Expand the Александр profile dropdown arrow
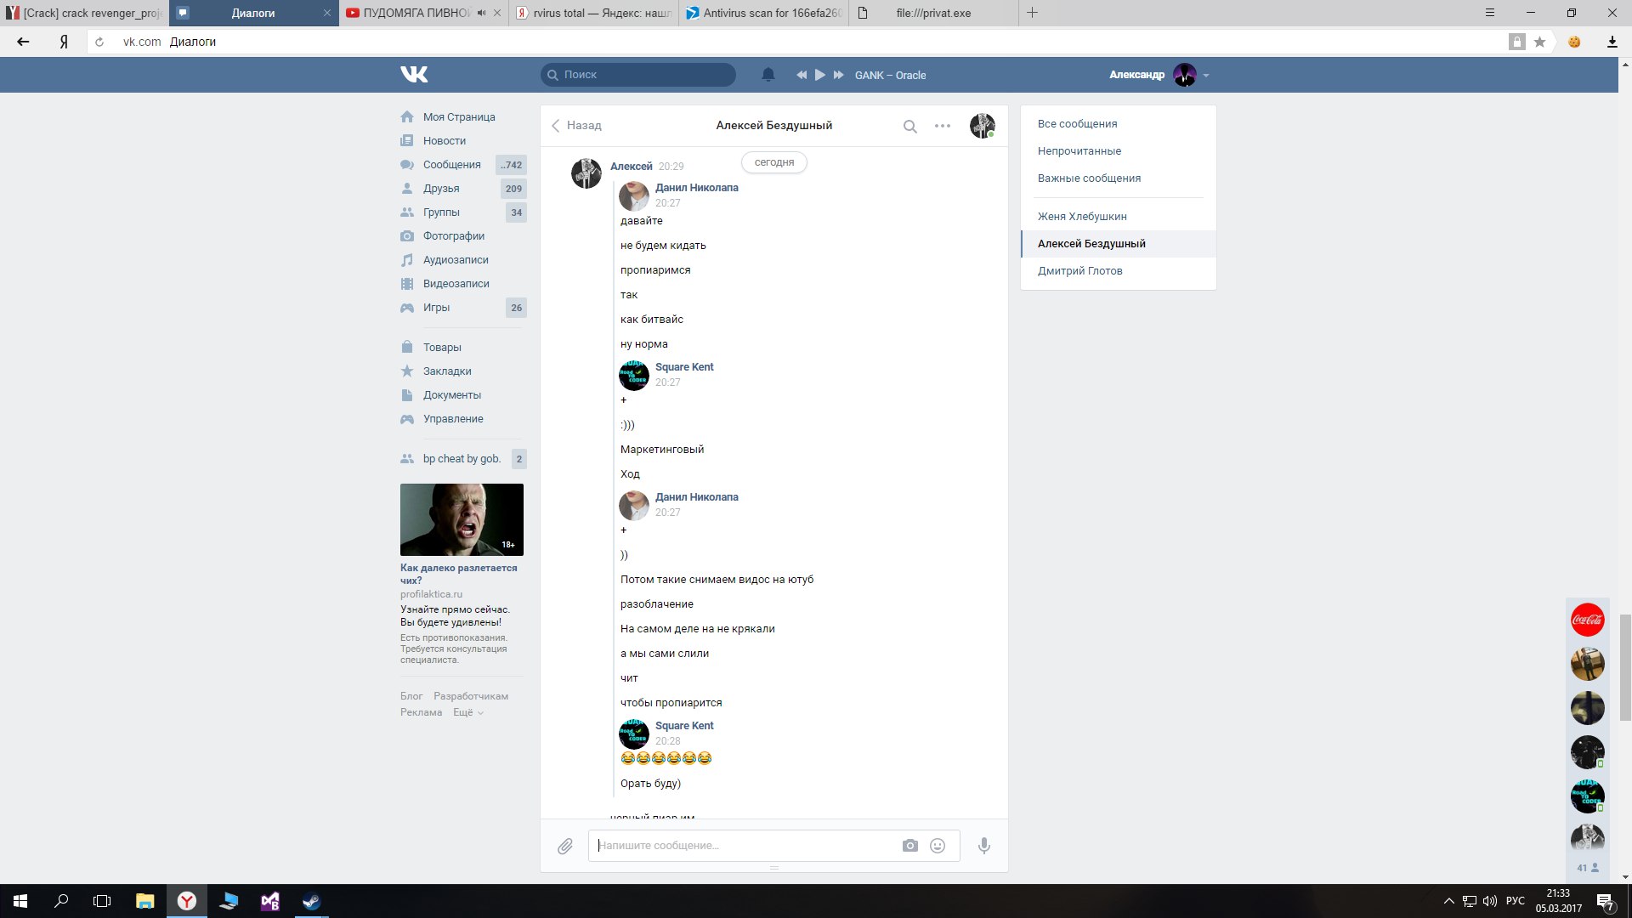Image resolution: width=1632 pixels, height=918 pixels. [x=1206, y=76]
